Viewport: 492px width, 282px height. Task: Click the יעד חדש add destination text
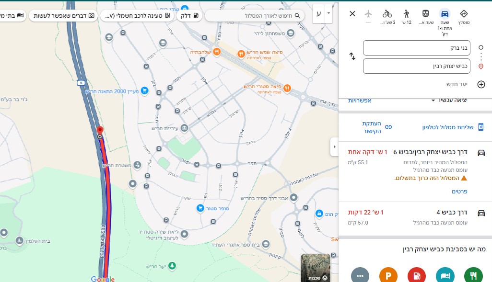coord(457,84)
